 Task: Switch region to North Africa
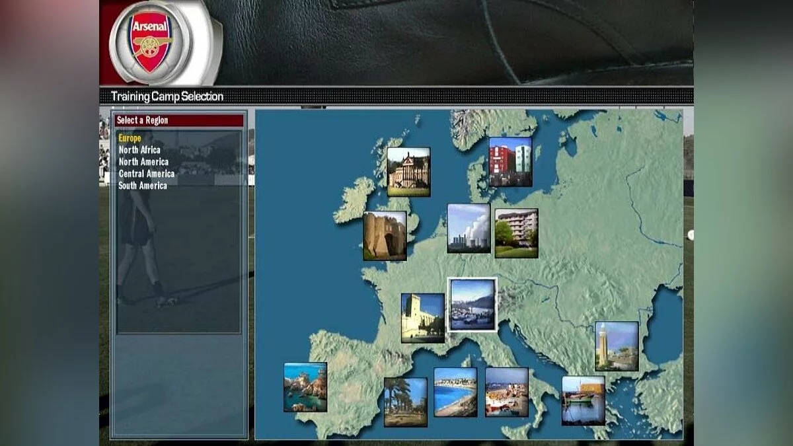pos(139,150)
